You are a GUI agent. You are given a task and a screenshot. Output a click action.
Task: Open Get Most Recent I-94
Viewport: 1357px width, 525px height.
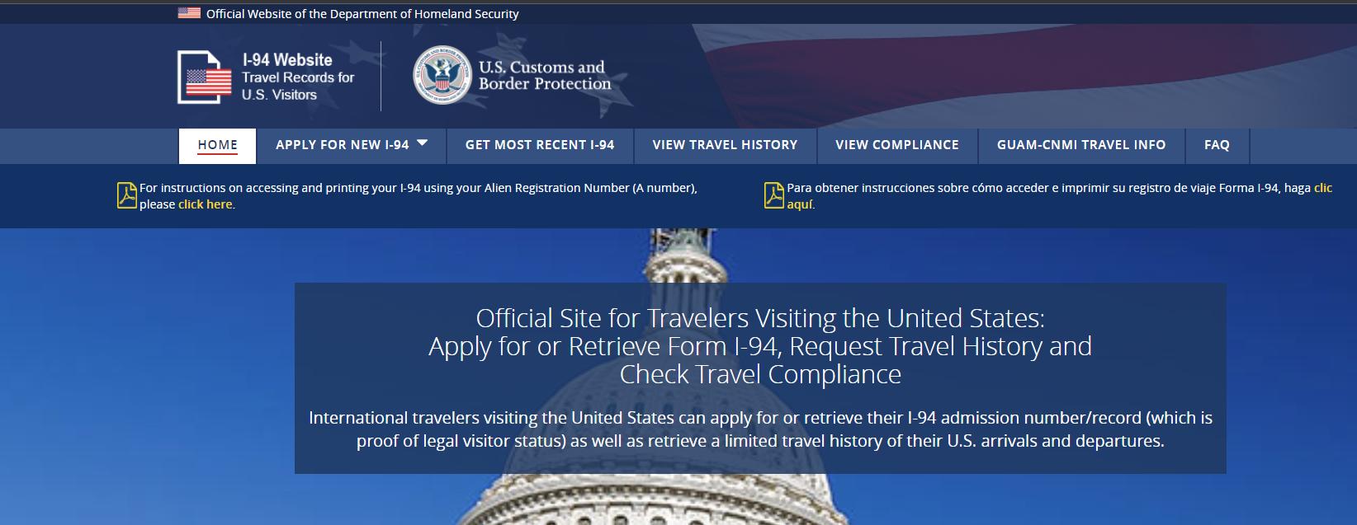pyautogui.click(x=540, y=146)
